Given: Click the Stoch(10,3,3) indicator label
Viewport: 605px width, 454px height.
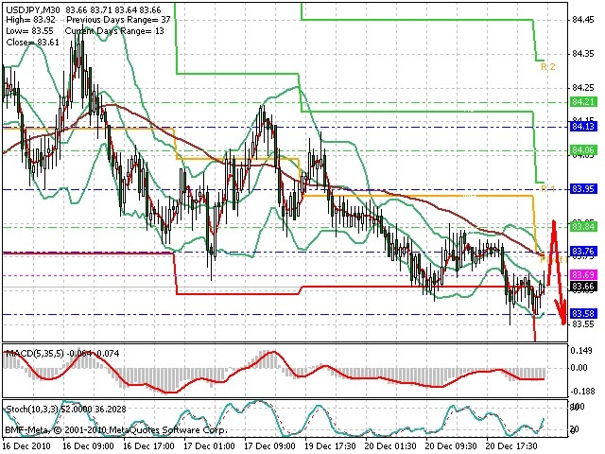Looking at the screenshot, I should point(32,409).
